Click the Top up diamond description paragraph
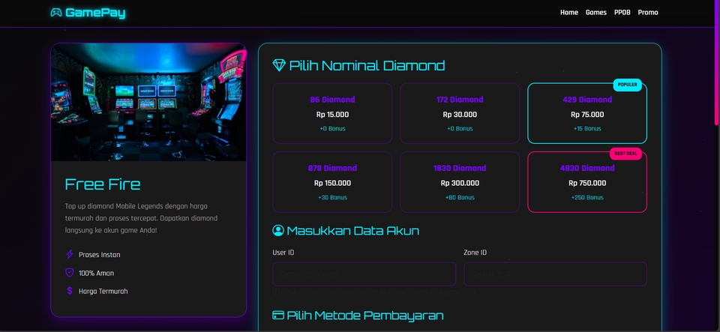720x332 pixels. click(142, 218)
